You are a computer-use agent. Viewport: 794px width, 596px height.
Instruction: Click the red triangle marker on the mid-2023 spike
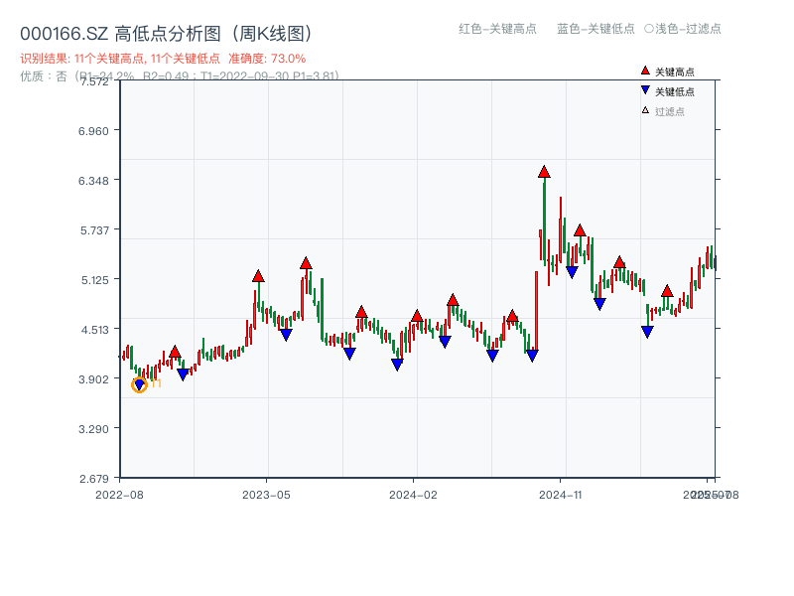click(x=305, y=263)
